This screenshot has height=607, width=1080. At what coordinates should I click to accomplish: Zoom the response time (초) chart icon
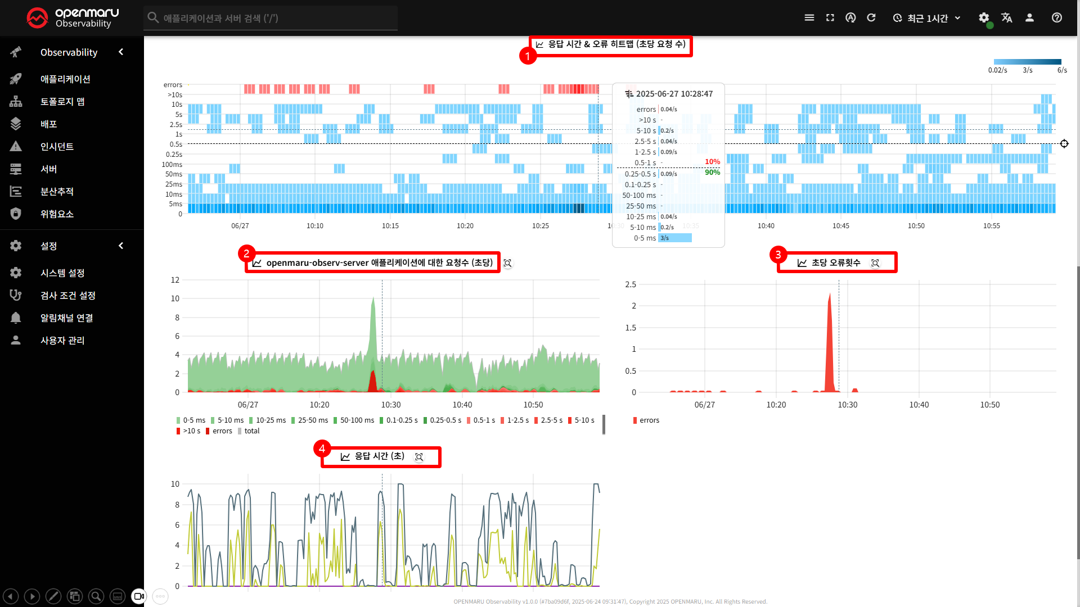pyautogui.click(x=419, y=457)
